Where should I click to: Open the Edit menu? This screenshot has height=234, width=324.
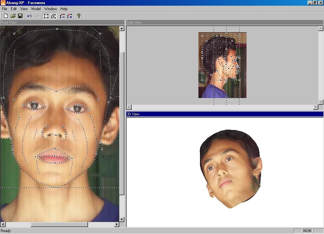pyautogui.click(x=14, y=9)
